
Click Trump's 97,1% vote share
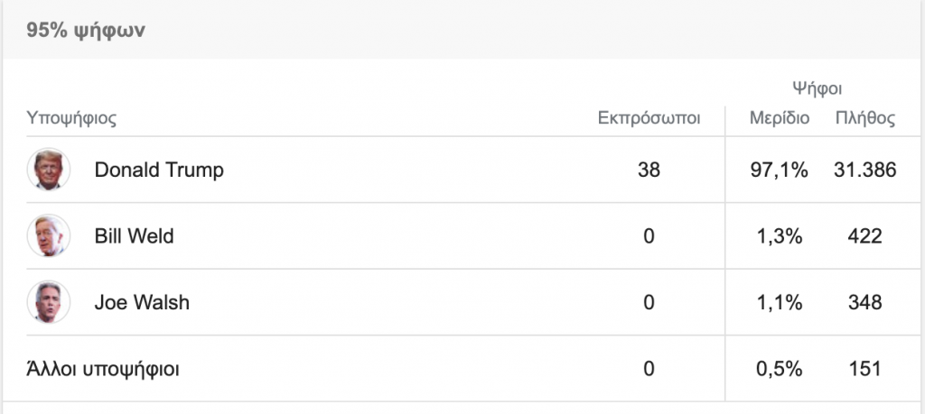point(780,170)
